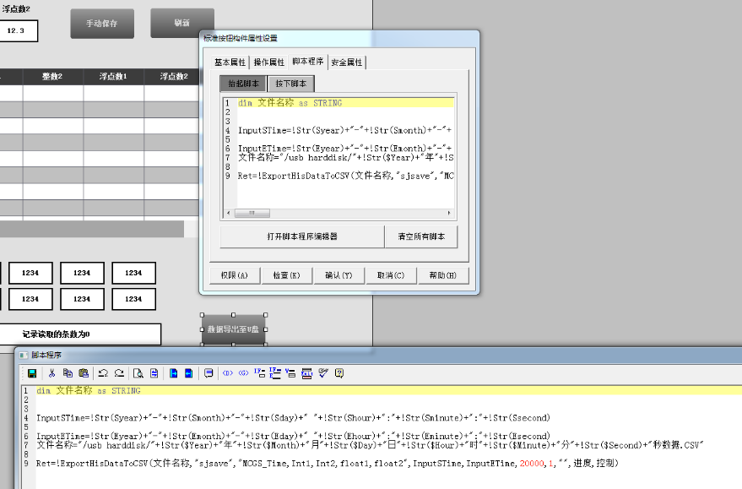Click horizontal scrollbar thumb in script preview
Viewport: 742px width, 489px height.
pyautogui.click(x=252, y=213)
